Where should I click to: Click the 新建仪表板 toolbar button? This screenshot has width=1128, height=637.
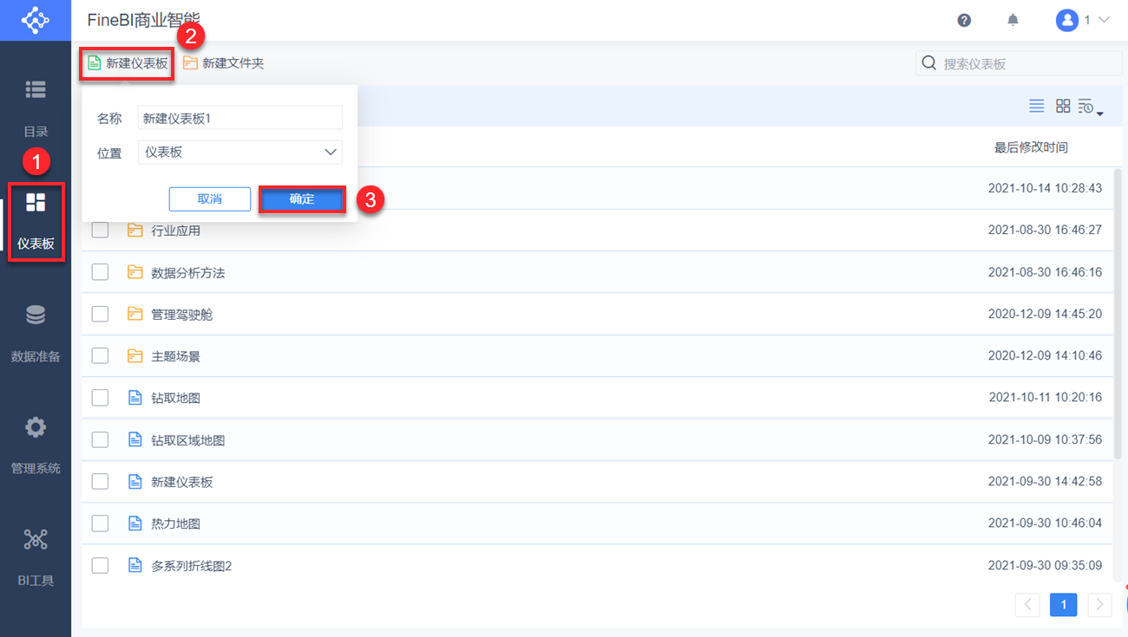pos(128,63)
